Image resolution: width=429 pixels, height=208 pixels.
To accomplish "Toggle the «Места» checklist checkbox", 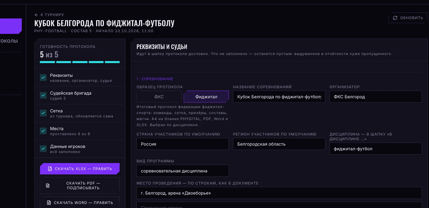I will click(43, 131).
